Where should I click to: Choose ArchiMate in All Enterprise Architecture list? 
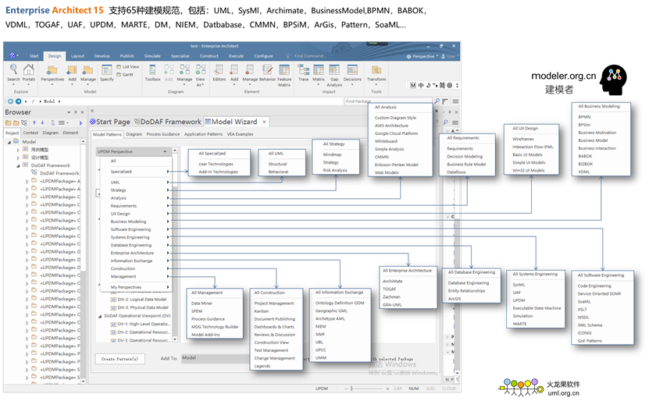click(392, 281)
